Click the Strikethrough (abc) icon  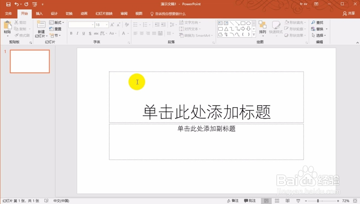(x=96, y=33)
